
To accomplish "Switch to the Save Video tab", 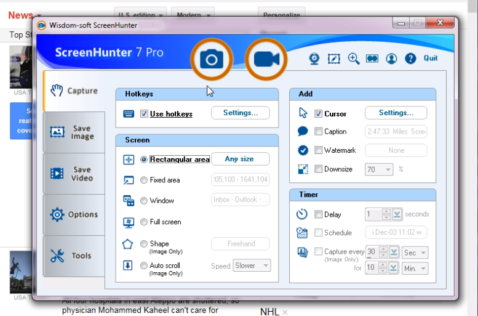I will (x=74, y=174).
